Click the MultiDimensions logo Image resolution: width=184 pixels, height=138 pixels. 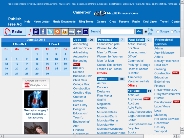[116, 13]
